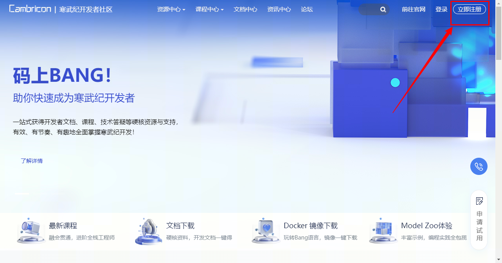
Task: Open the 文档中心 menu item
Action: point(245,9)
